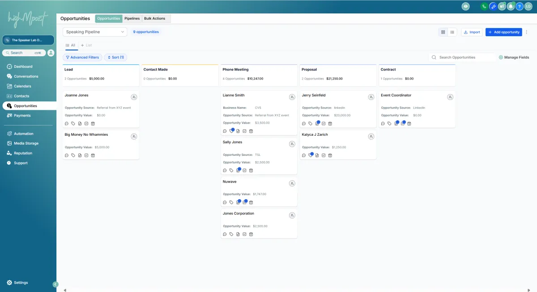
Task: Open the question mark help icon
Action: click(x=519, y=6)
